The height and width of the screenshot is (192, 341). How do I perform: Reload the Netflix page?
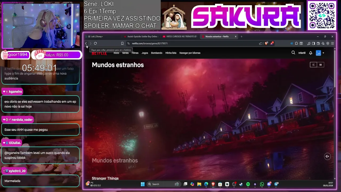click(x=95, y=43)
